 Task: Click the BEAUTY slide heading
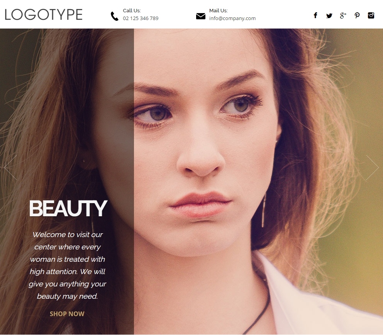[x=68, y=209]
